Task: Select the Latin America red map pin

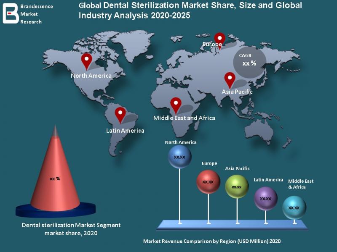Action: point(120,115)
